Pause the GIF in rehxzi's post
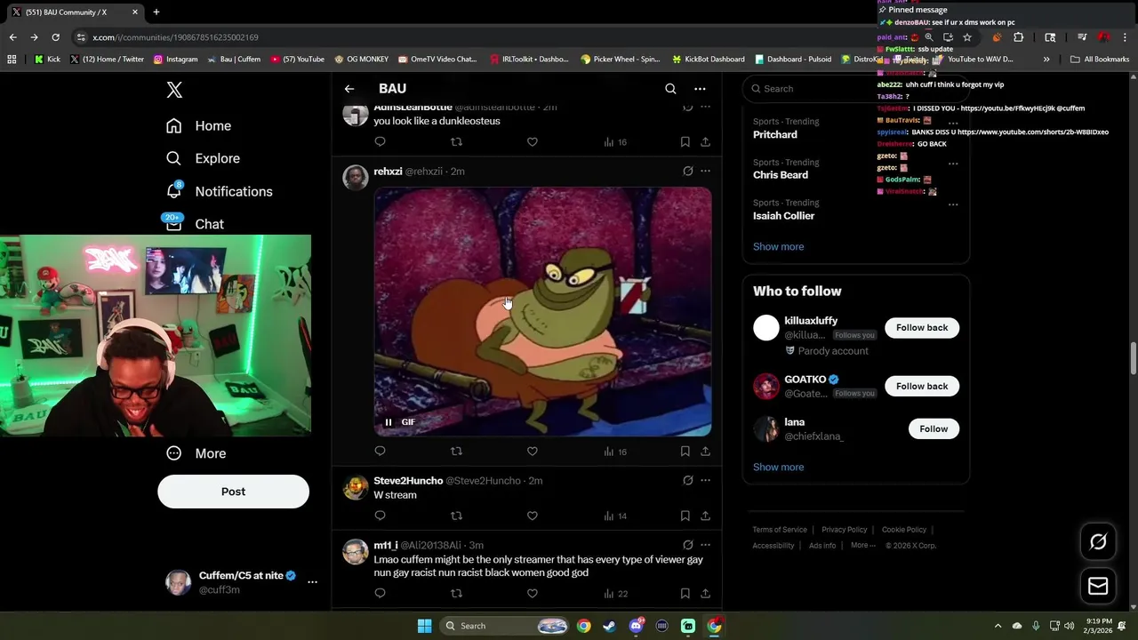Image resolution: width=1138 pixels, height=640 pixels. pos(389,422)
